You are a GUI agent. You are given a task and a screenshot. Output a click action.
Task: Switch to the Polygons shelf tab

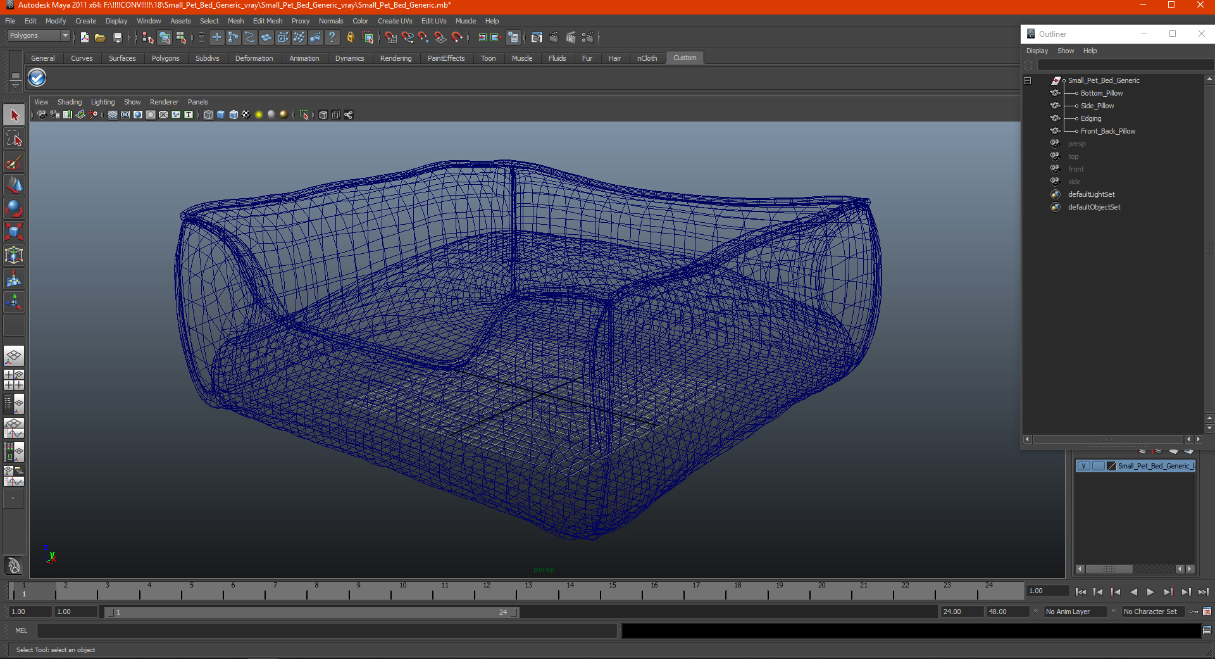pyautogui.click(x=165, y=58)
